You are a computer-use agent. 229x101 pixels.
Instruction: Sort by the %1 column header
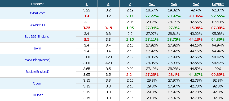tap(152, 4)
